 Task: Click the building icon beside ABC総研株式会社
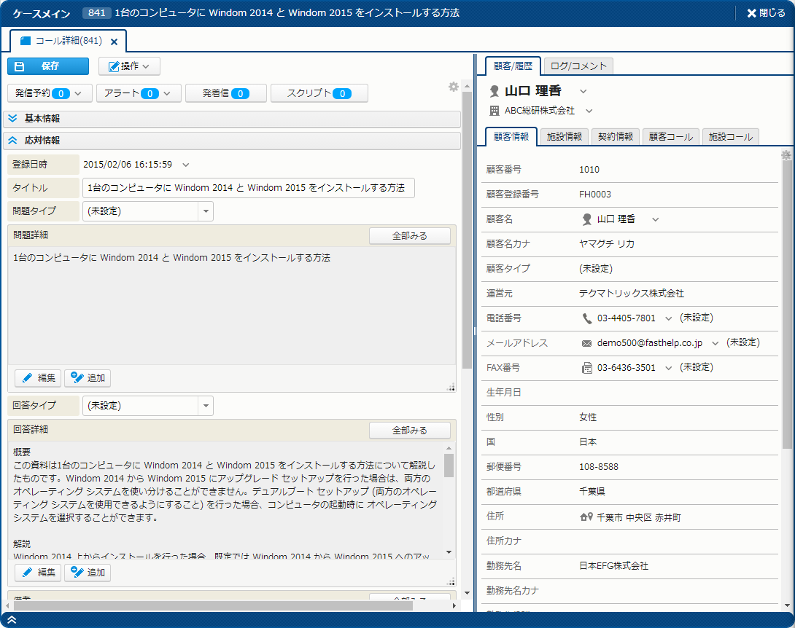point(495,111)
